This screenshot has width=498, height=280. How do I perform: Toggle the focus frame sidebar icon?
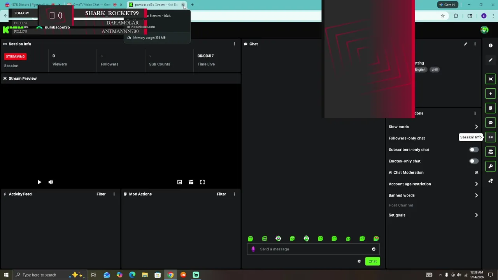(491, 79)
